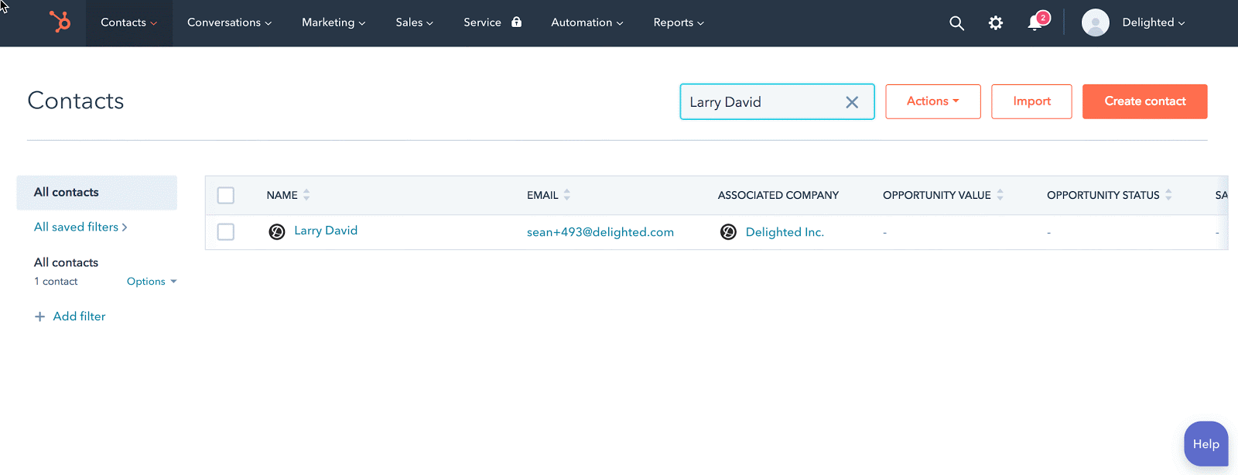Click the Contacts page heading
Image resolution: width=1238 pixels, height=475 pixels.
pyautogui.click(x=76, y=101)
